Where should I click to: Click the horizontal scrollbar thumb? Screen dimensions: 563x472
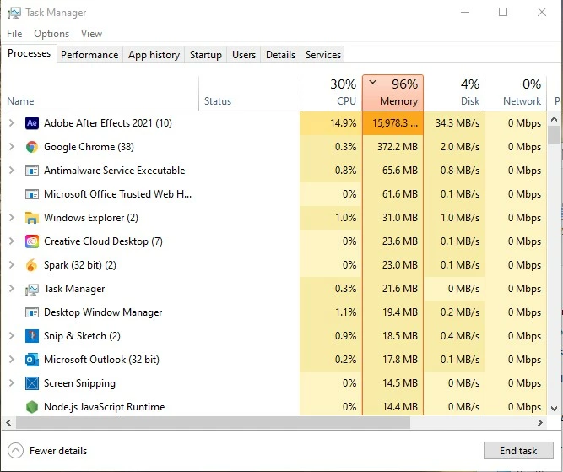(213, 422)
